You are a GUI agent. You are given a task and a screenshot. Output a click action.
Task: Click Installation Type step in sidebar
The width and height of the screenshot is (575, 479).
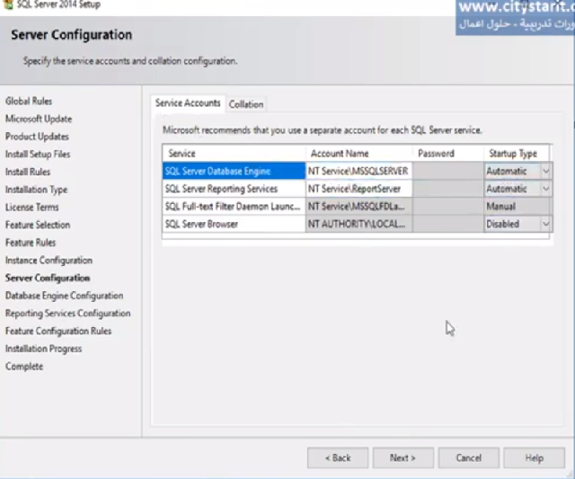36,190
